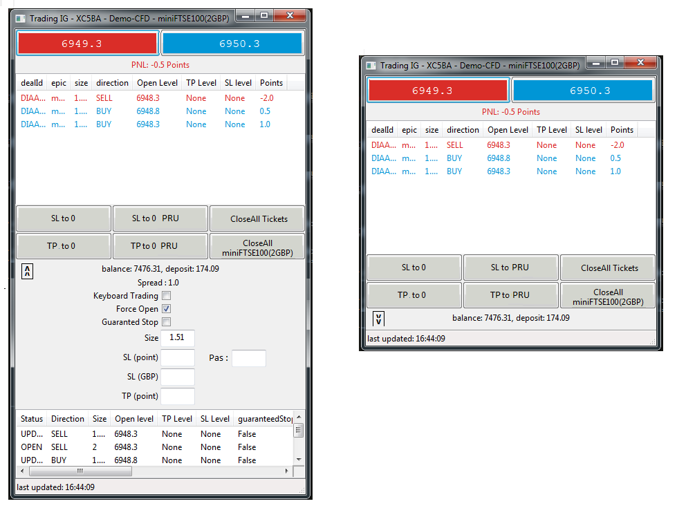Select the BUY 6948.3 position row in right window
Screen dimensions: 677x506
(511, 171)
